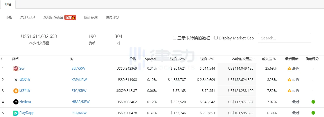The width and height of the screenshot is (324, 117).
Task: Sort table by 深度 +2% column header
Action: pyautogui.click(x=178, y=59)
